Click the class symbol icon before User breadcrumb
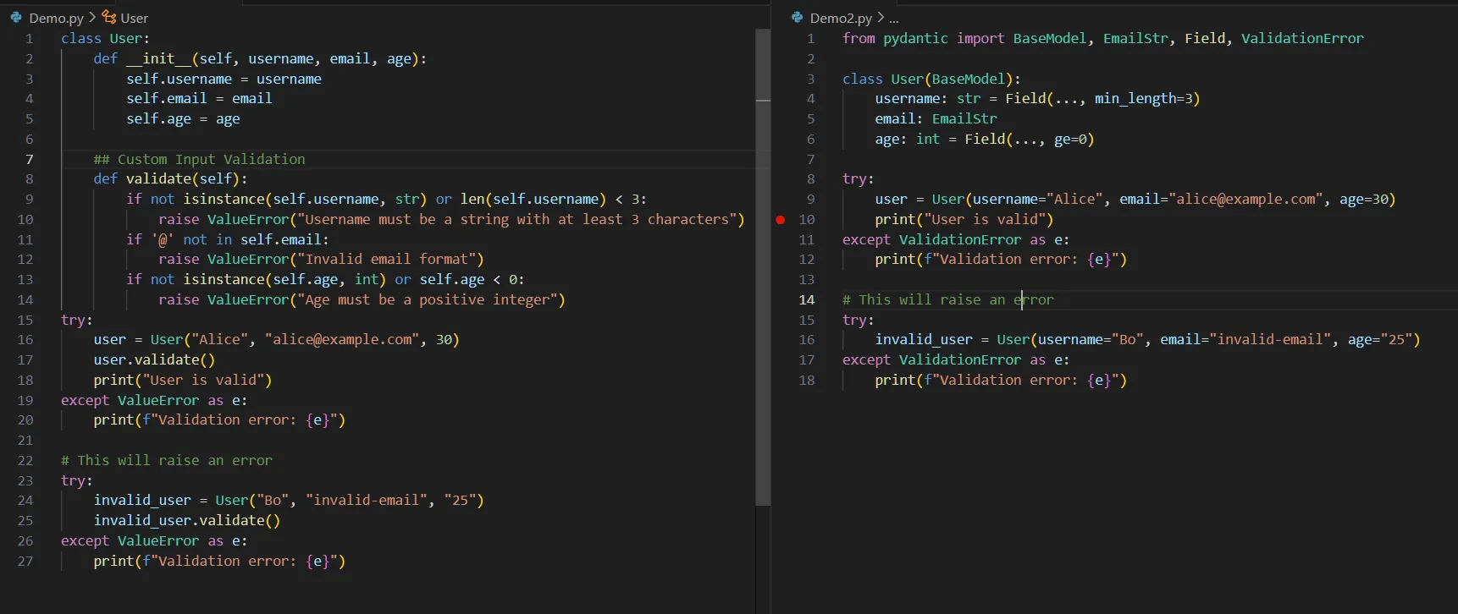 pos(108,17)
